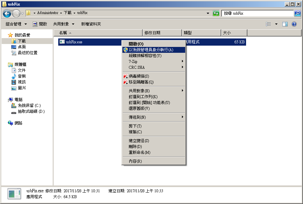303x204 pixels.
Task: Click 刪除(D) in the context menu
Action: [x=135, y=147]
